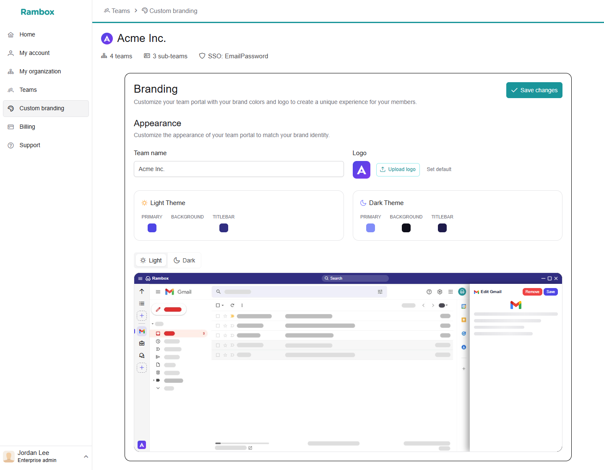Pick the Light Theme primary color swatch
The height and width of the screenshot is (470, 604).
click(x=152, y=228)
